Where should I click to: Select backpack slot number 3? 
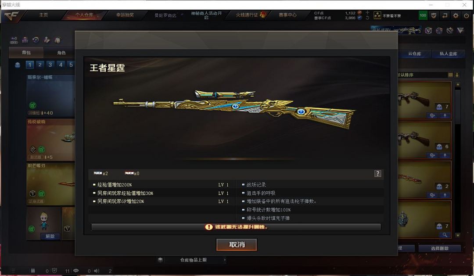(x=50, y=65)
